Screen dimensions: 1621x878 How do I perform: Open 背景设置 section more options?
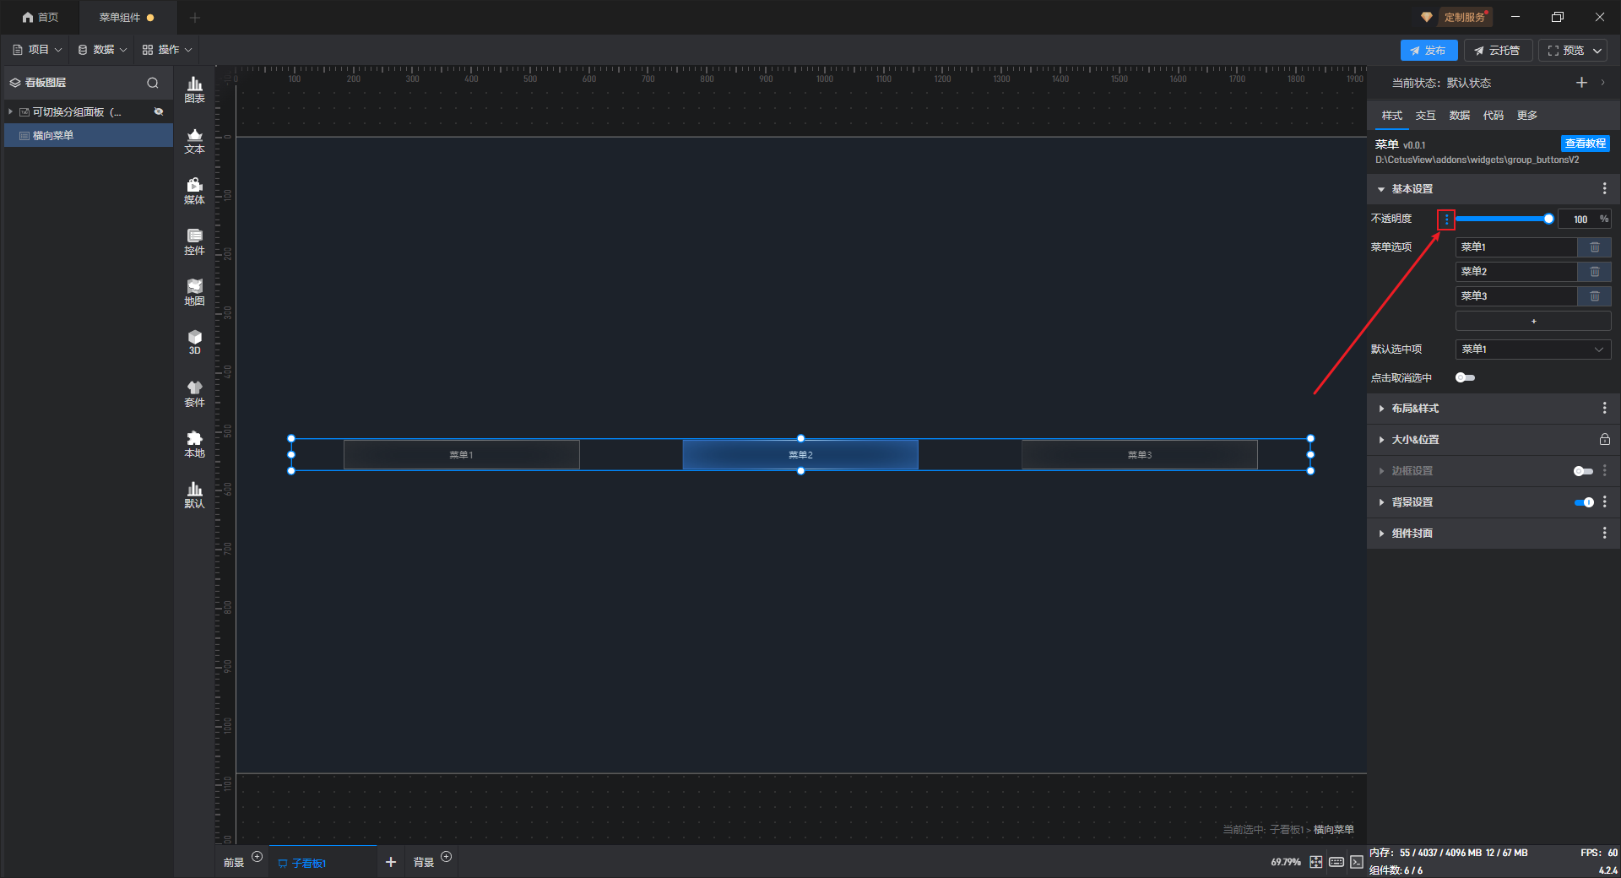pos(1605,502)
